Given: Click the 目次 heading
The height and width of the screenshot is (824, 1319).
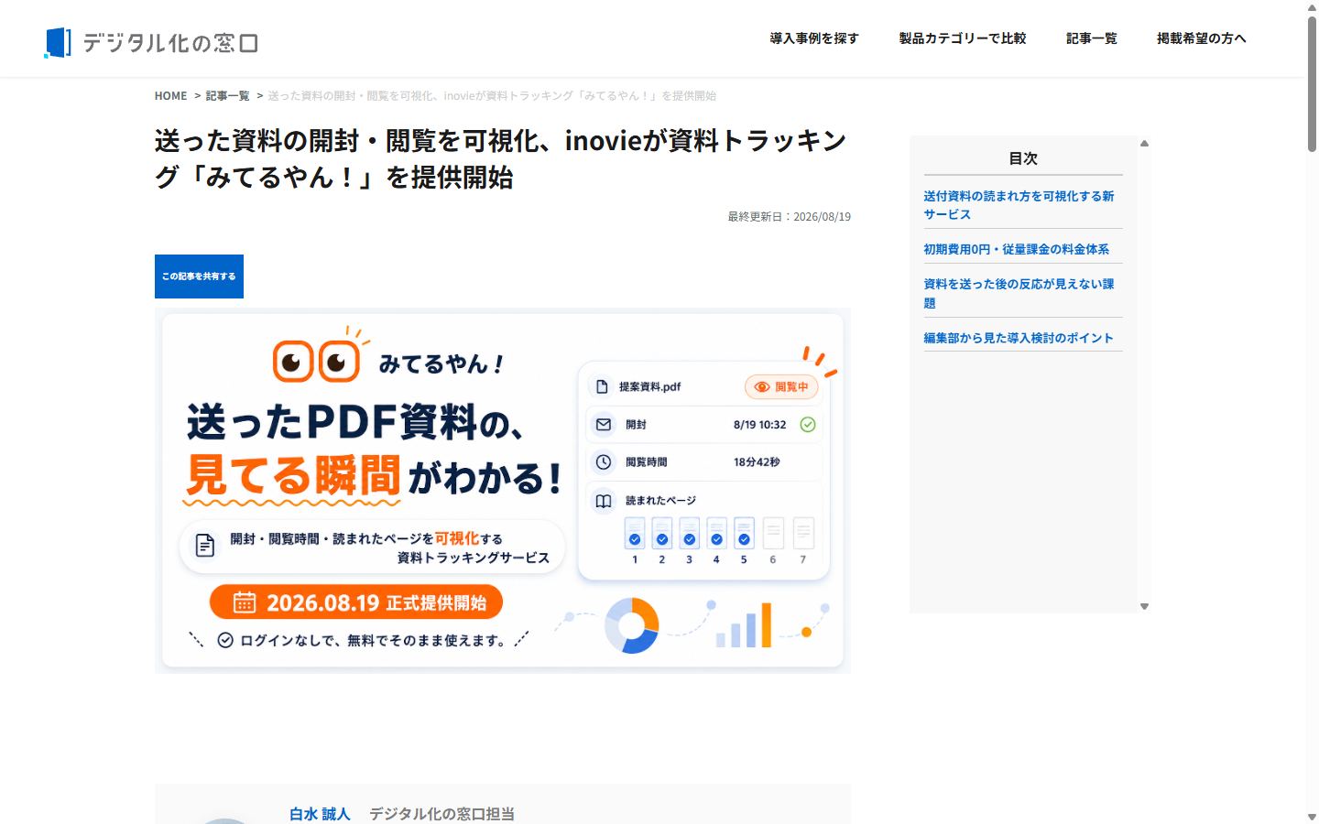Looking at the screenshot, I should pyautogui.click(x=1023, y=158).
